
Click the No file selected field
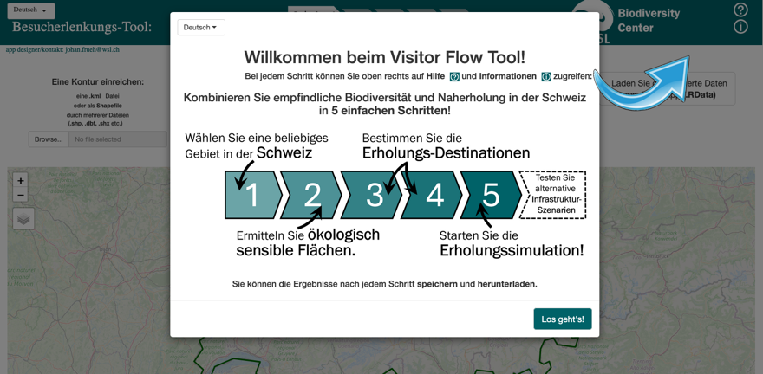tap(118, 139)
